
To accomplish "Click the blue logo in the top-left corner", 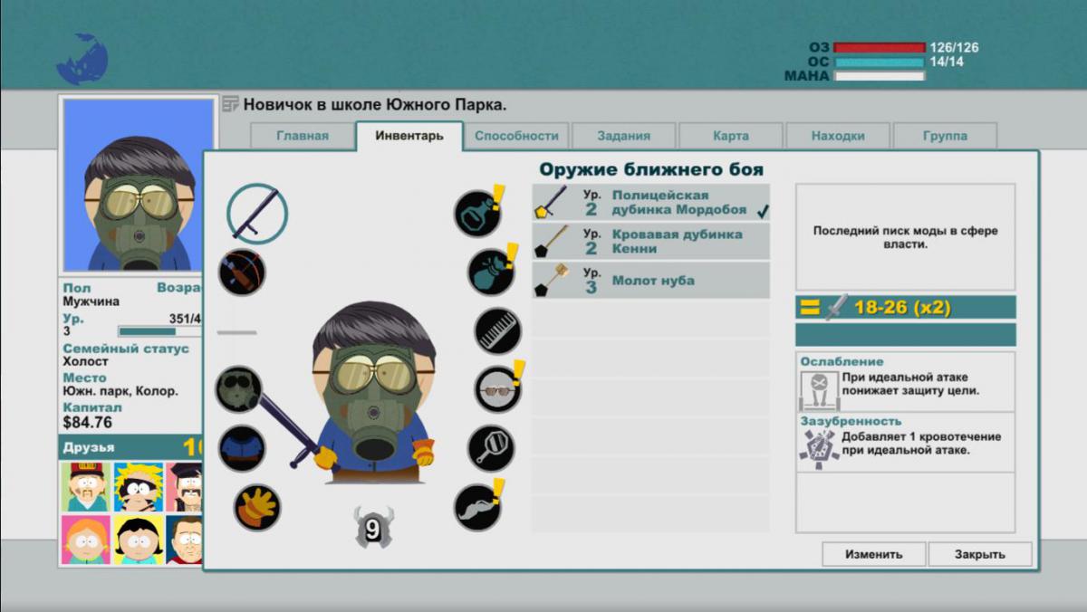I will coord(82,61).
